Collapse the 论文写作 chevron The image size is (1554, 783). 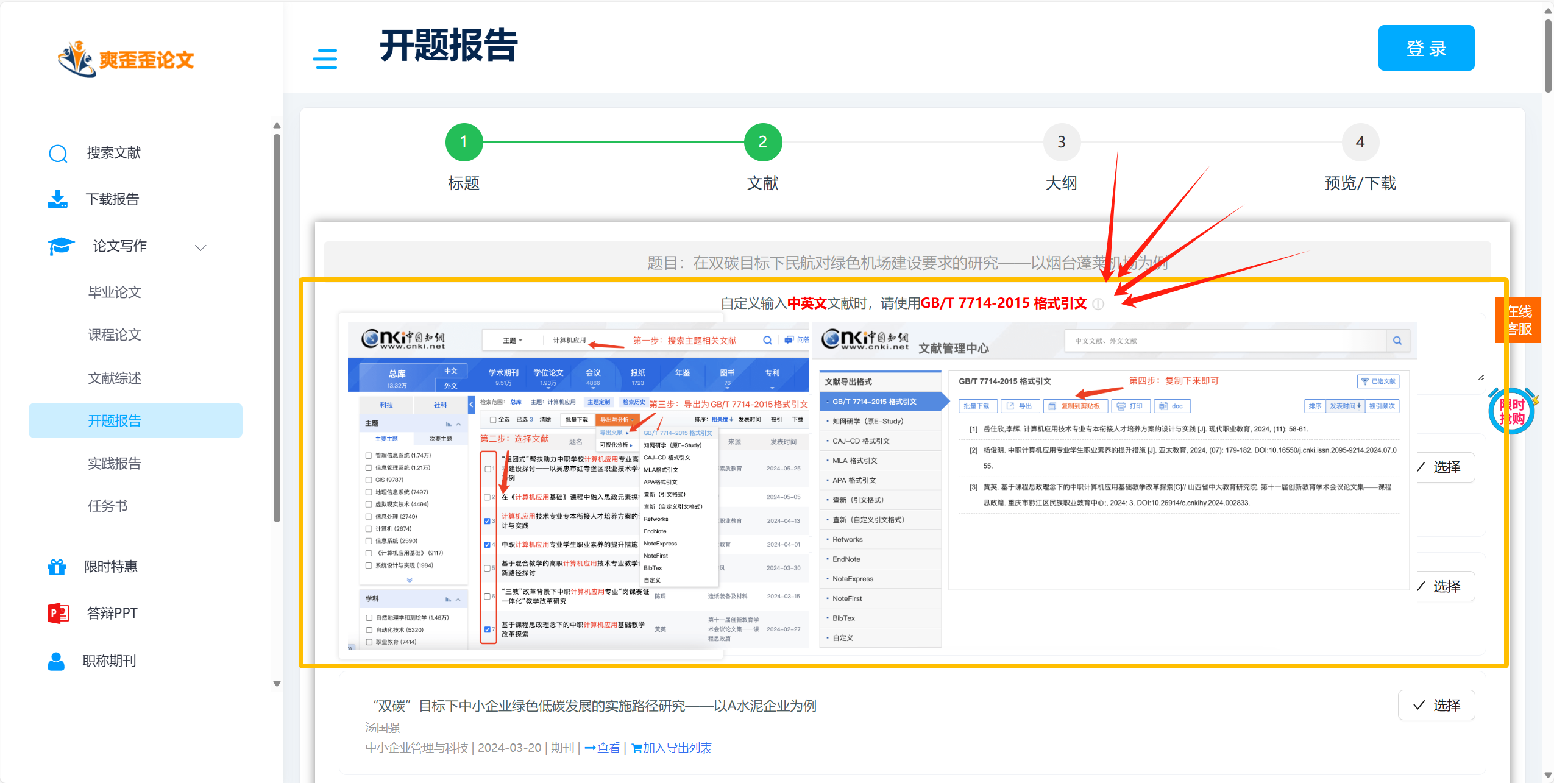coord(200,247)
